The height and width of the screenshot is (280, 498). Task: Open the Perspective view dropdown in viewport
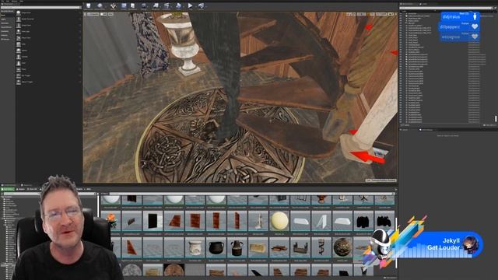point(93,14)
